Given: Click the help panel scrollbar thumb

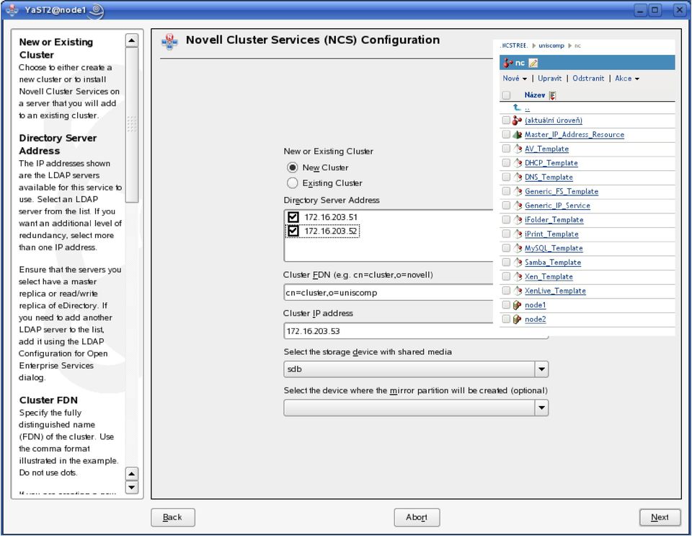Looking at the screenshot, I should [x=131, y=125].
